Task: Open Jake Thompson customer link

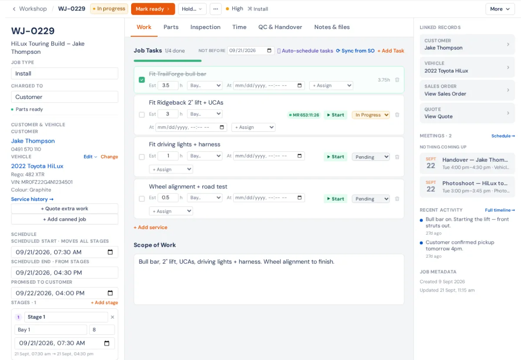Action: [x=33, y=141]
